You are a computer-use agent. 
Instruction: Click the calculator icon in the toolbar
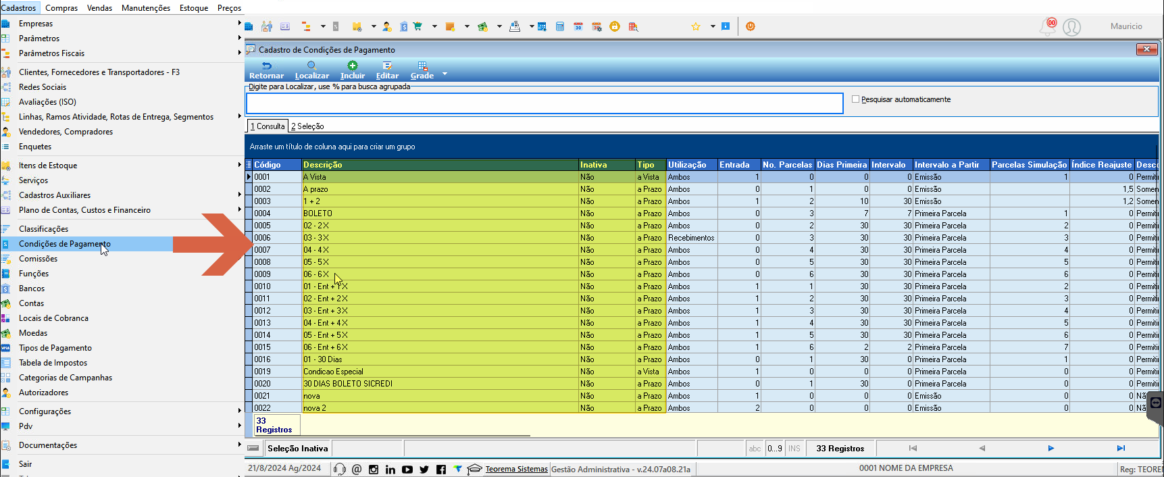point(559,26)
